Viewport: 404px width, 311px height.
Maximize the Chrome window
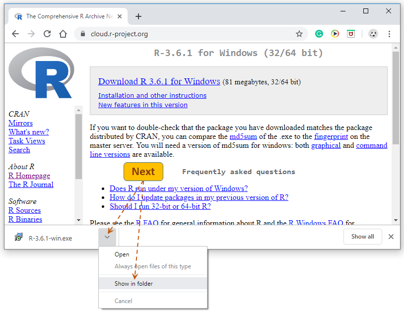[366, 11]
